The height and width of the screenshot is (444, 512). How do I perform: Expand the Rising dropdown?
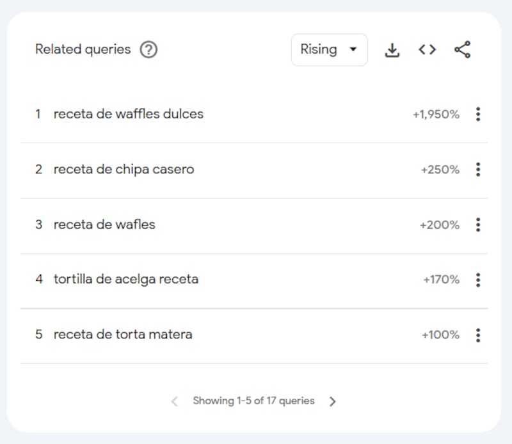tap(329, 50)
